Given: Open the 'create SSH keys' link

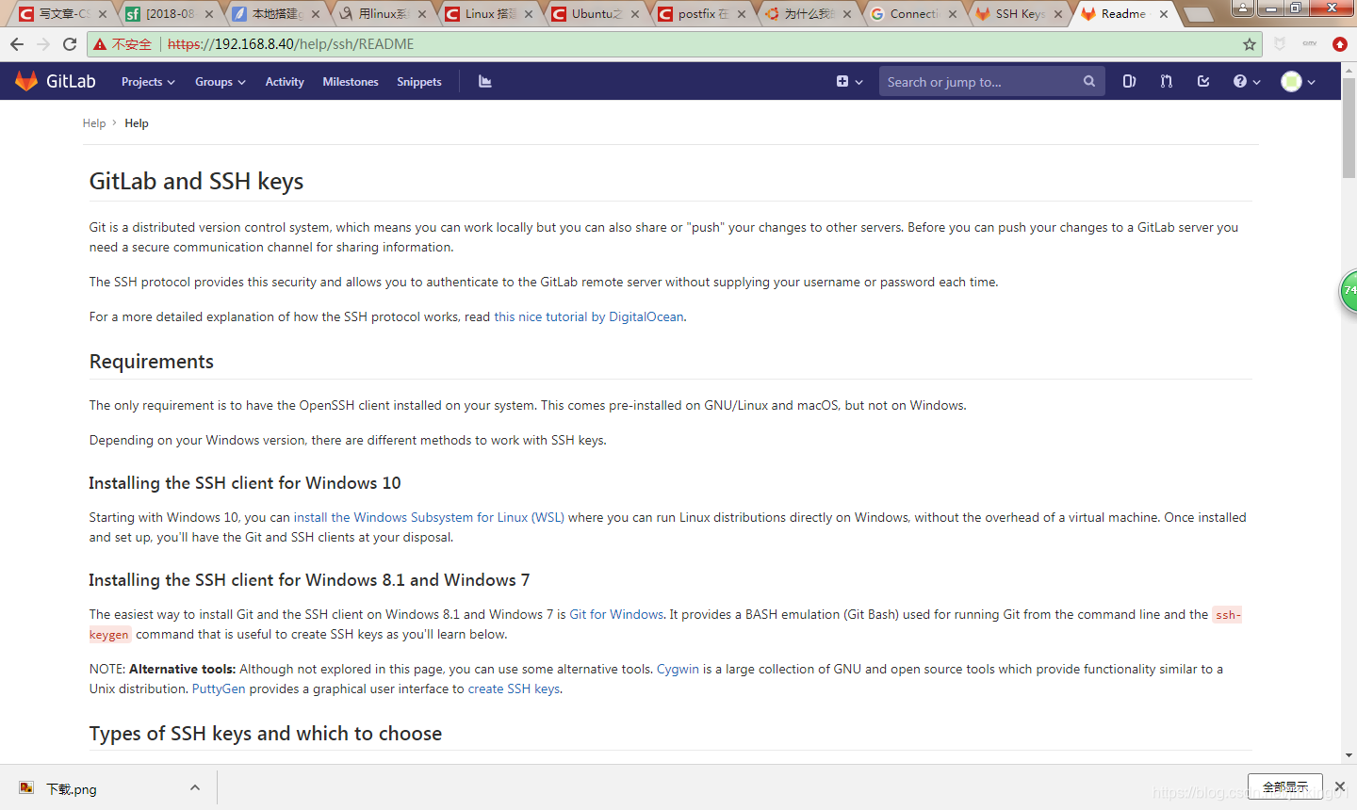Looking at the screenshot, I should [x=514, y=688].
